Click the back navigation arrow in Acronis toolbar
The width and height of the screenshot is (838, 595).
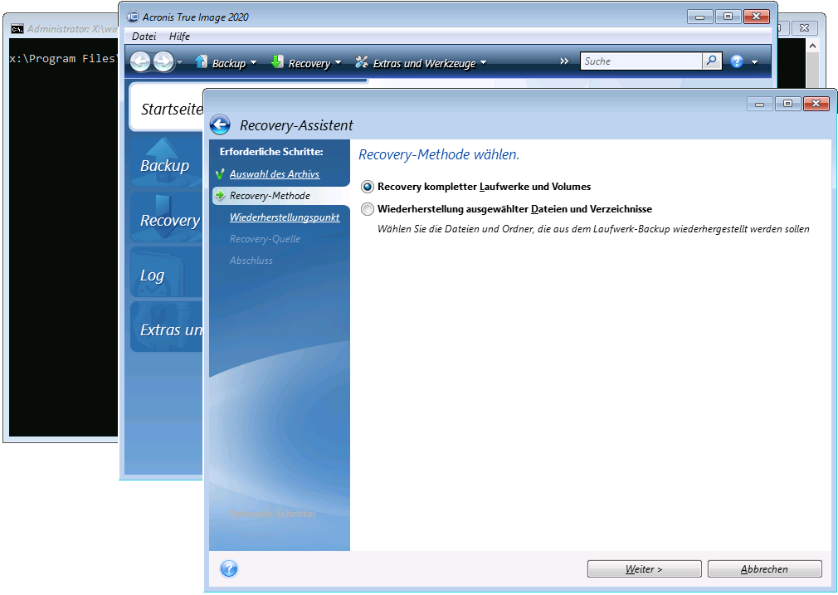point(140,62)
